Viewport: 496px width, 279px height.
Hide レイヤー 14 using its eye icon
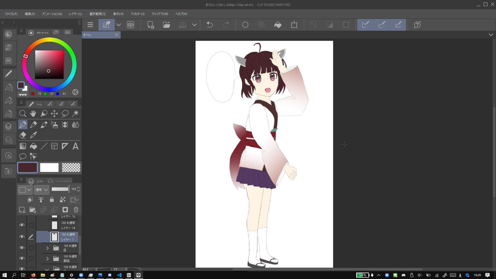pos(22,225)
